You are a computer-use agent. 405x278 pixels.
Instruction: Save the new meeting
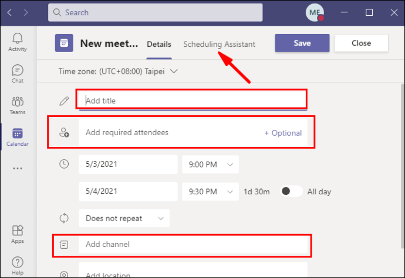pos(302,43)
